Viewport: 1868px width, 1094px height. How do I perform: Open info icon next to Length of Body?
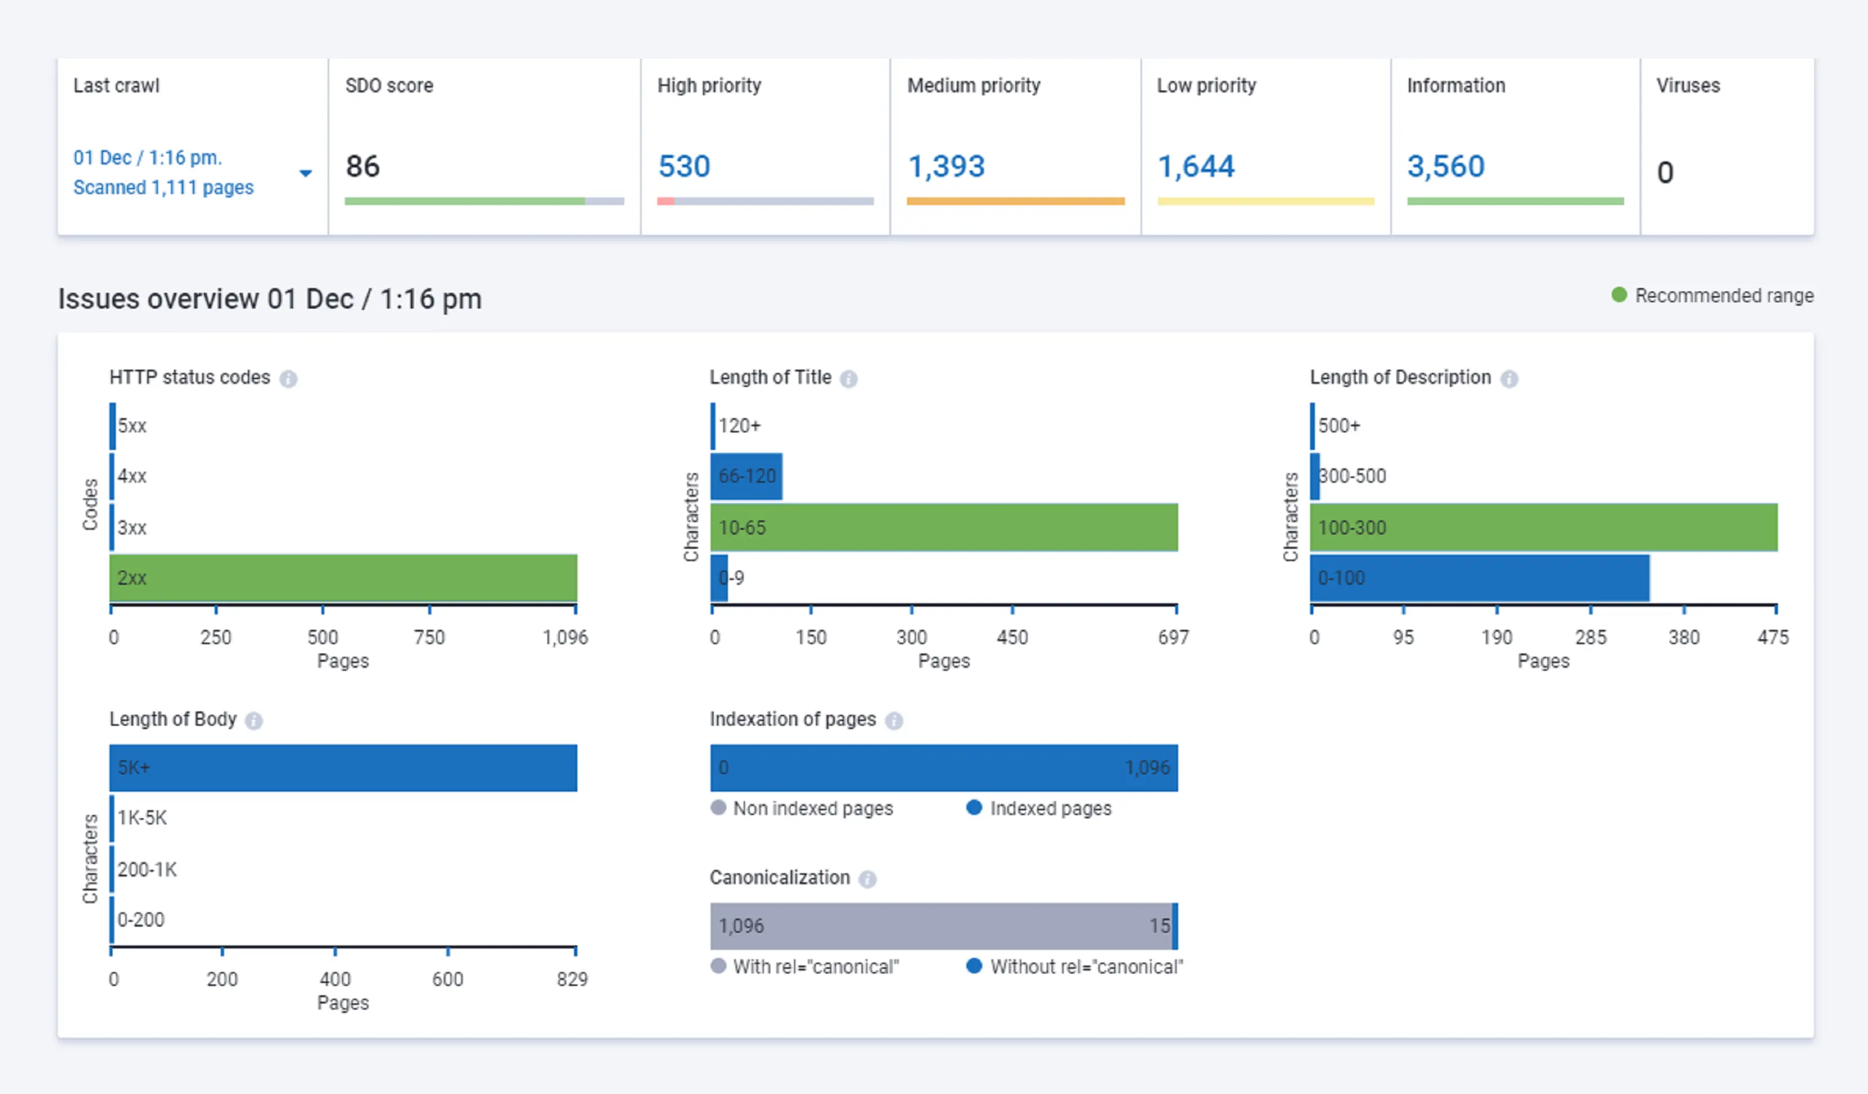(253, 721)
